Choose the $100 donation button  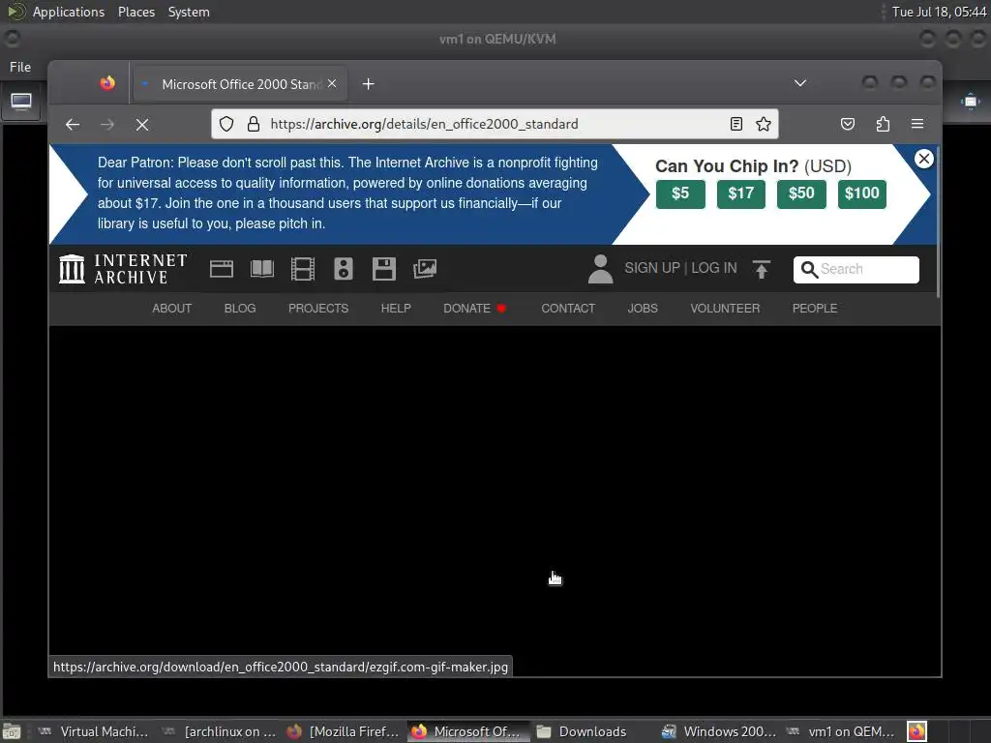(x=862, y=193)
